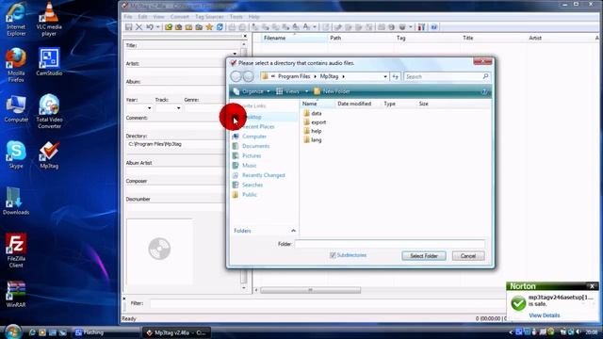Open the View menu in Mp3tag
603x339 pixels.
tap(158, 17)
